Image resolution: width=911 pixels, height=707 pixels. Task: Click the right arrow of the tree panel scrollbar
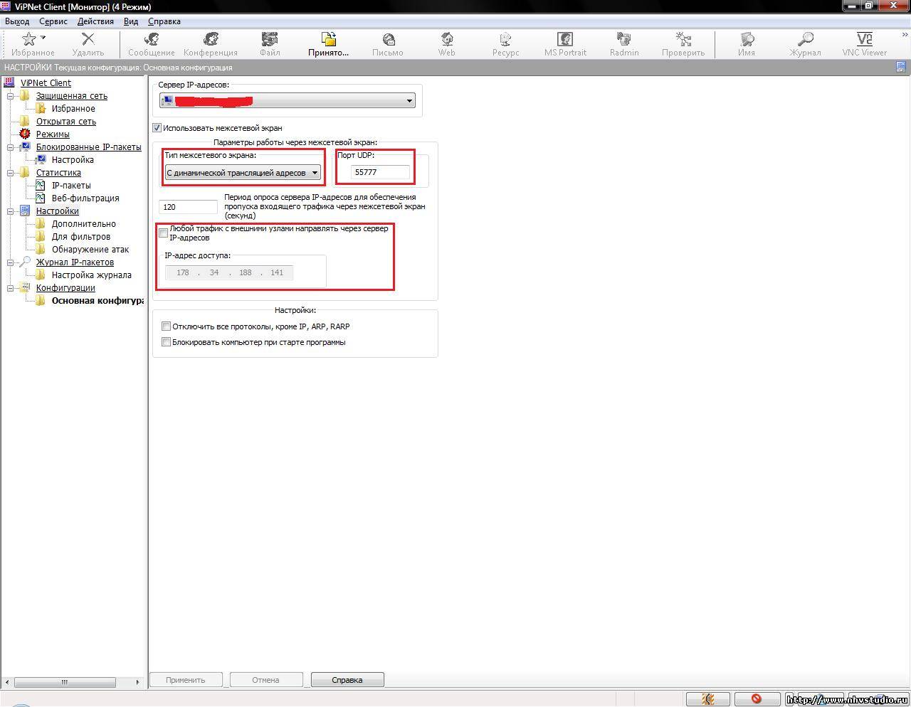point(137,681)
